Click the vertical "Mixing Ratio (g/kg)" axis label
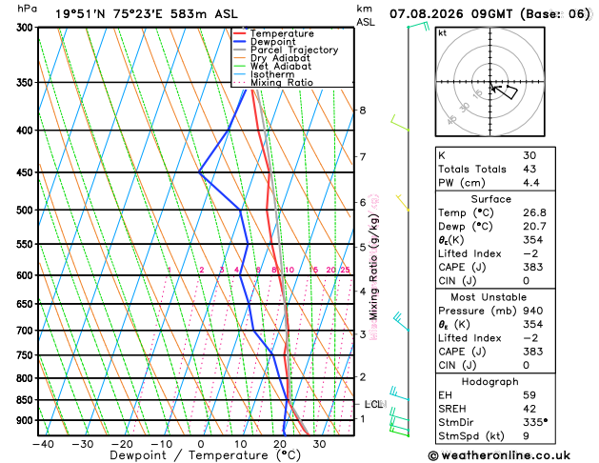Image resolution: width=599 pixels, height=463 pixels. click(x=373, y=267)
